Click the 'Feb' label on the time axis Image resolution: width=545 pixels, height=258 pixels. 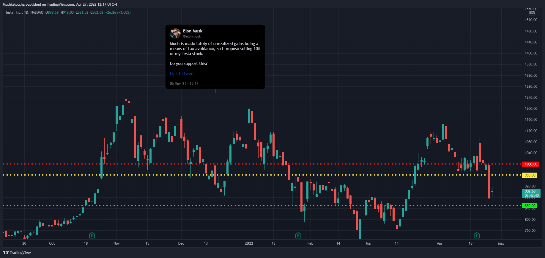(310, 243)
